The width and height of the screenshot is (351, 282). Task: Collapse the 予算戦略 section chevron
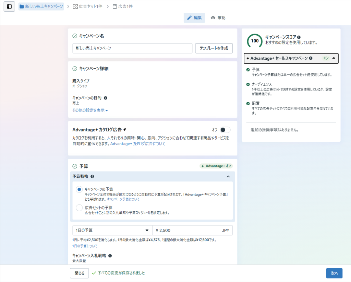[x=228, y=176]
